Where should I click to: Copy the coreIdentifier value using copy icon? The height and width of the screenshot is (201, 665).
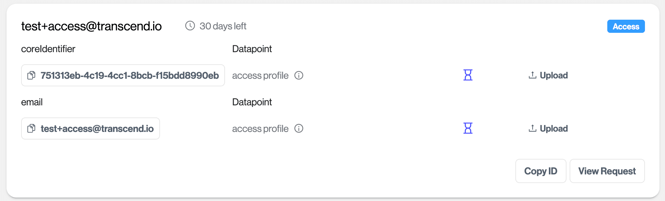point(31,75)
